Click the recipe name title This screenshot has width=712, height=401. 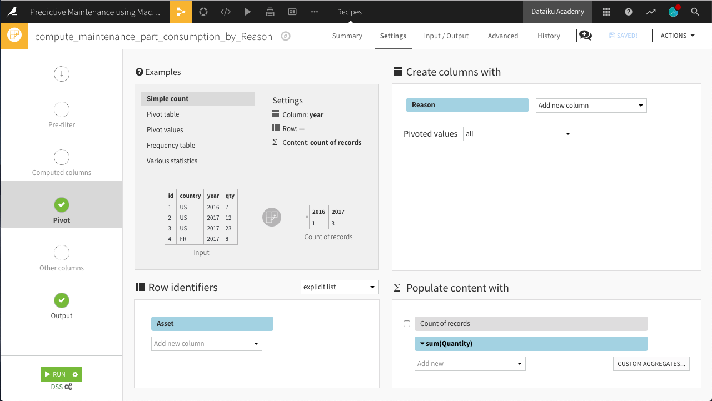[x=154, y=37]
